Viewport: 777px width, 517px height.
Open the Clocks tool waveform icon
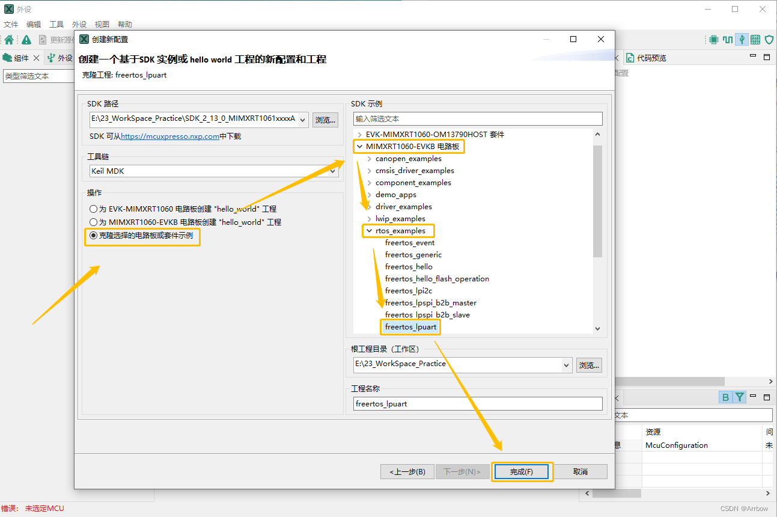click(x=728, y=40)
